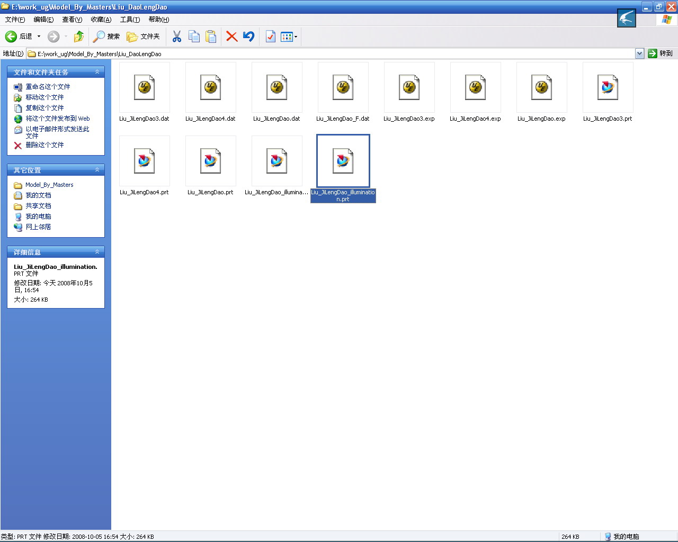
Task: Expand the address bar dropdown list
Action: point(639,53)
